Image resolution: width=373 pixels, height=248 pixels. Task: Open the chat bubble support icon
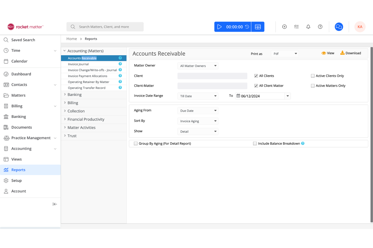coord(339,26)
